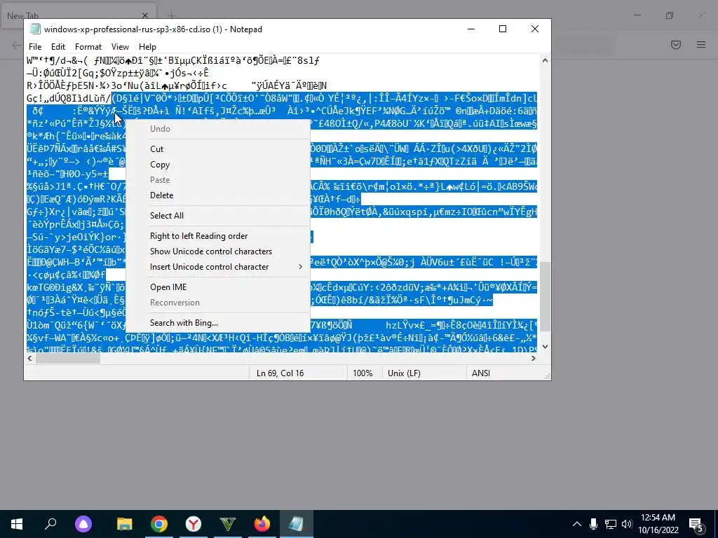This screenshot has height=538, width=718.
Task: Toggle Show Unicode control characters
Action: (218, 251)
